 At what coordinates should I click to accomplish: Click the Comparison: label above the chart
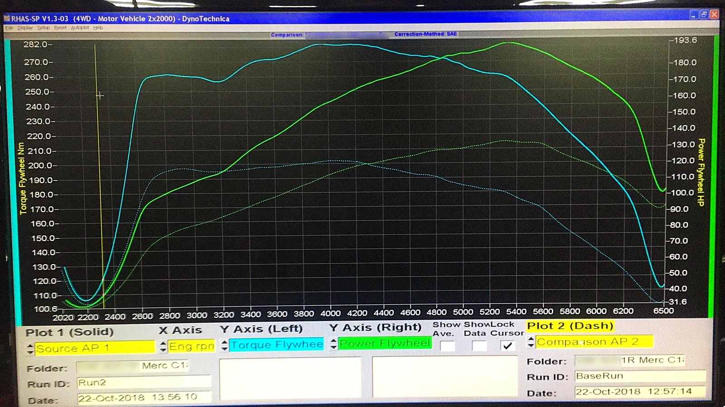point(287,35)
